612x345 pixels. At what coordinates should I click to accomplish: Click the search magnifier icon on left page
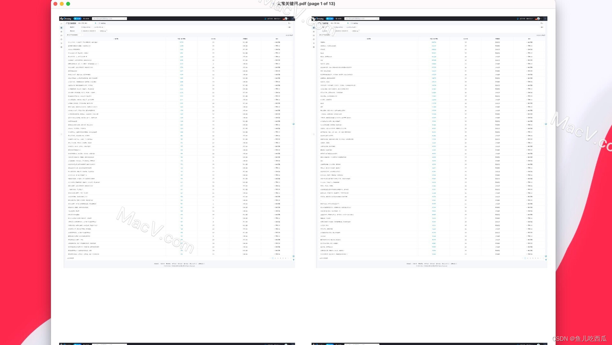(95, 23)
